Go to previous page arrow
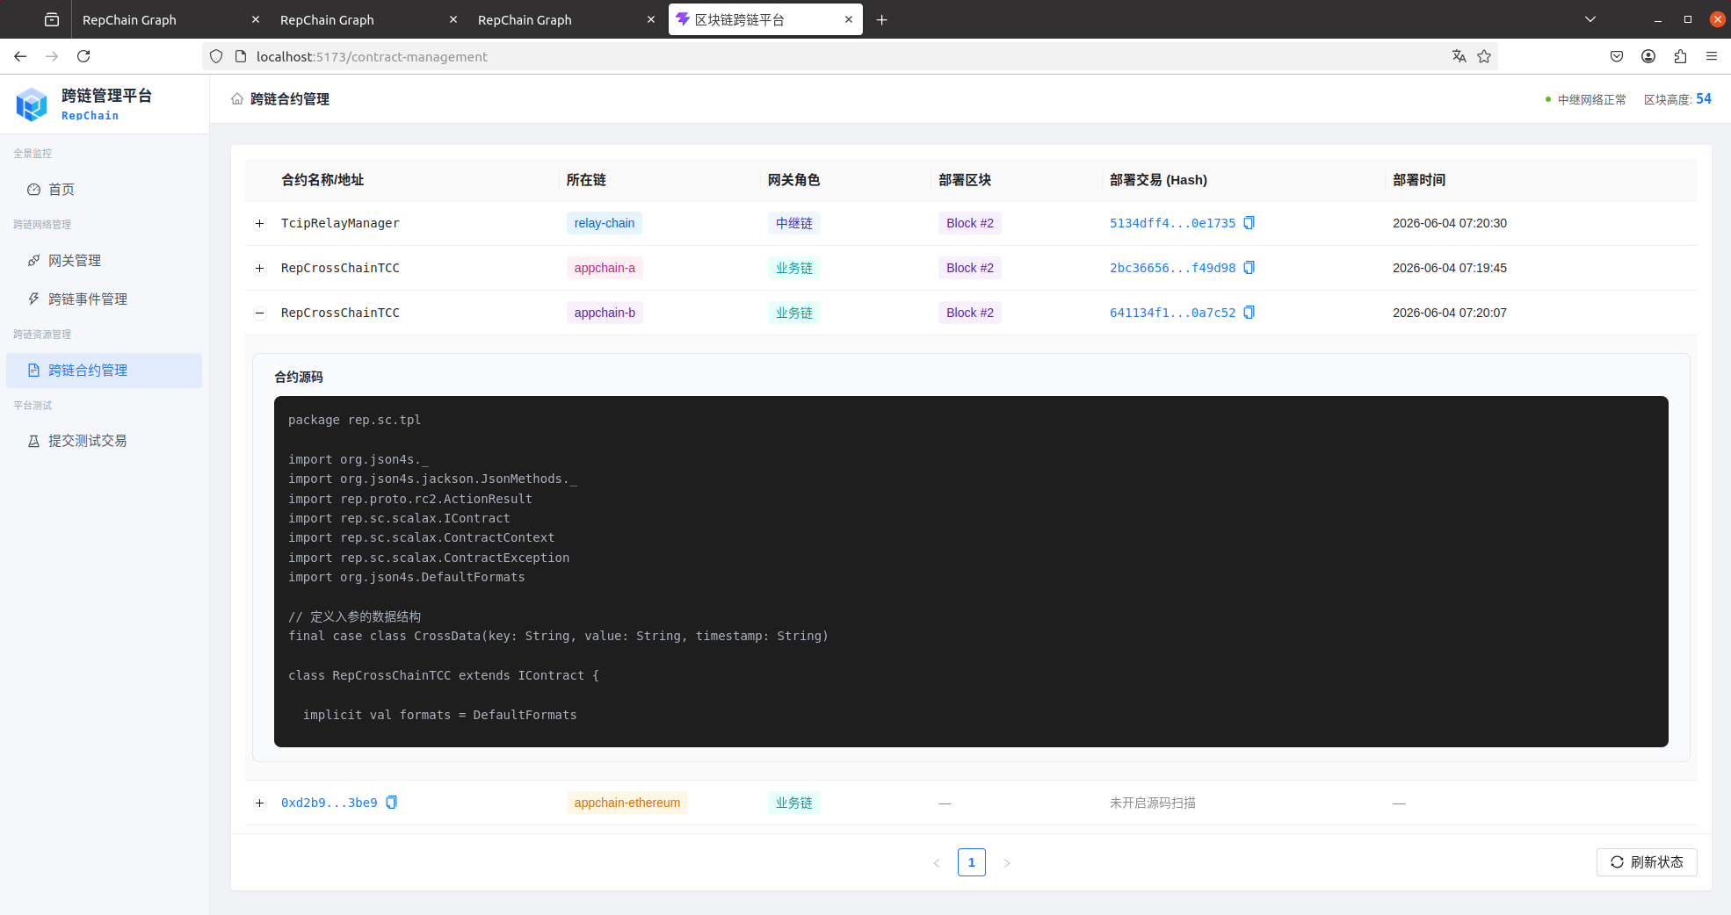The height and width of the screenshot is (915, 1731). 937,863
